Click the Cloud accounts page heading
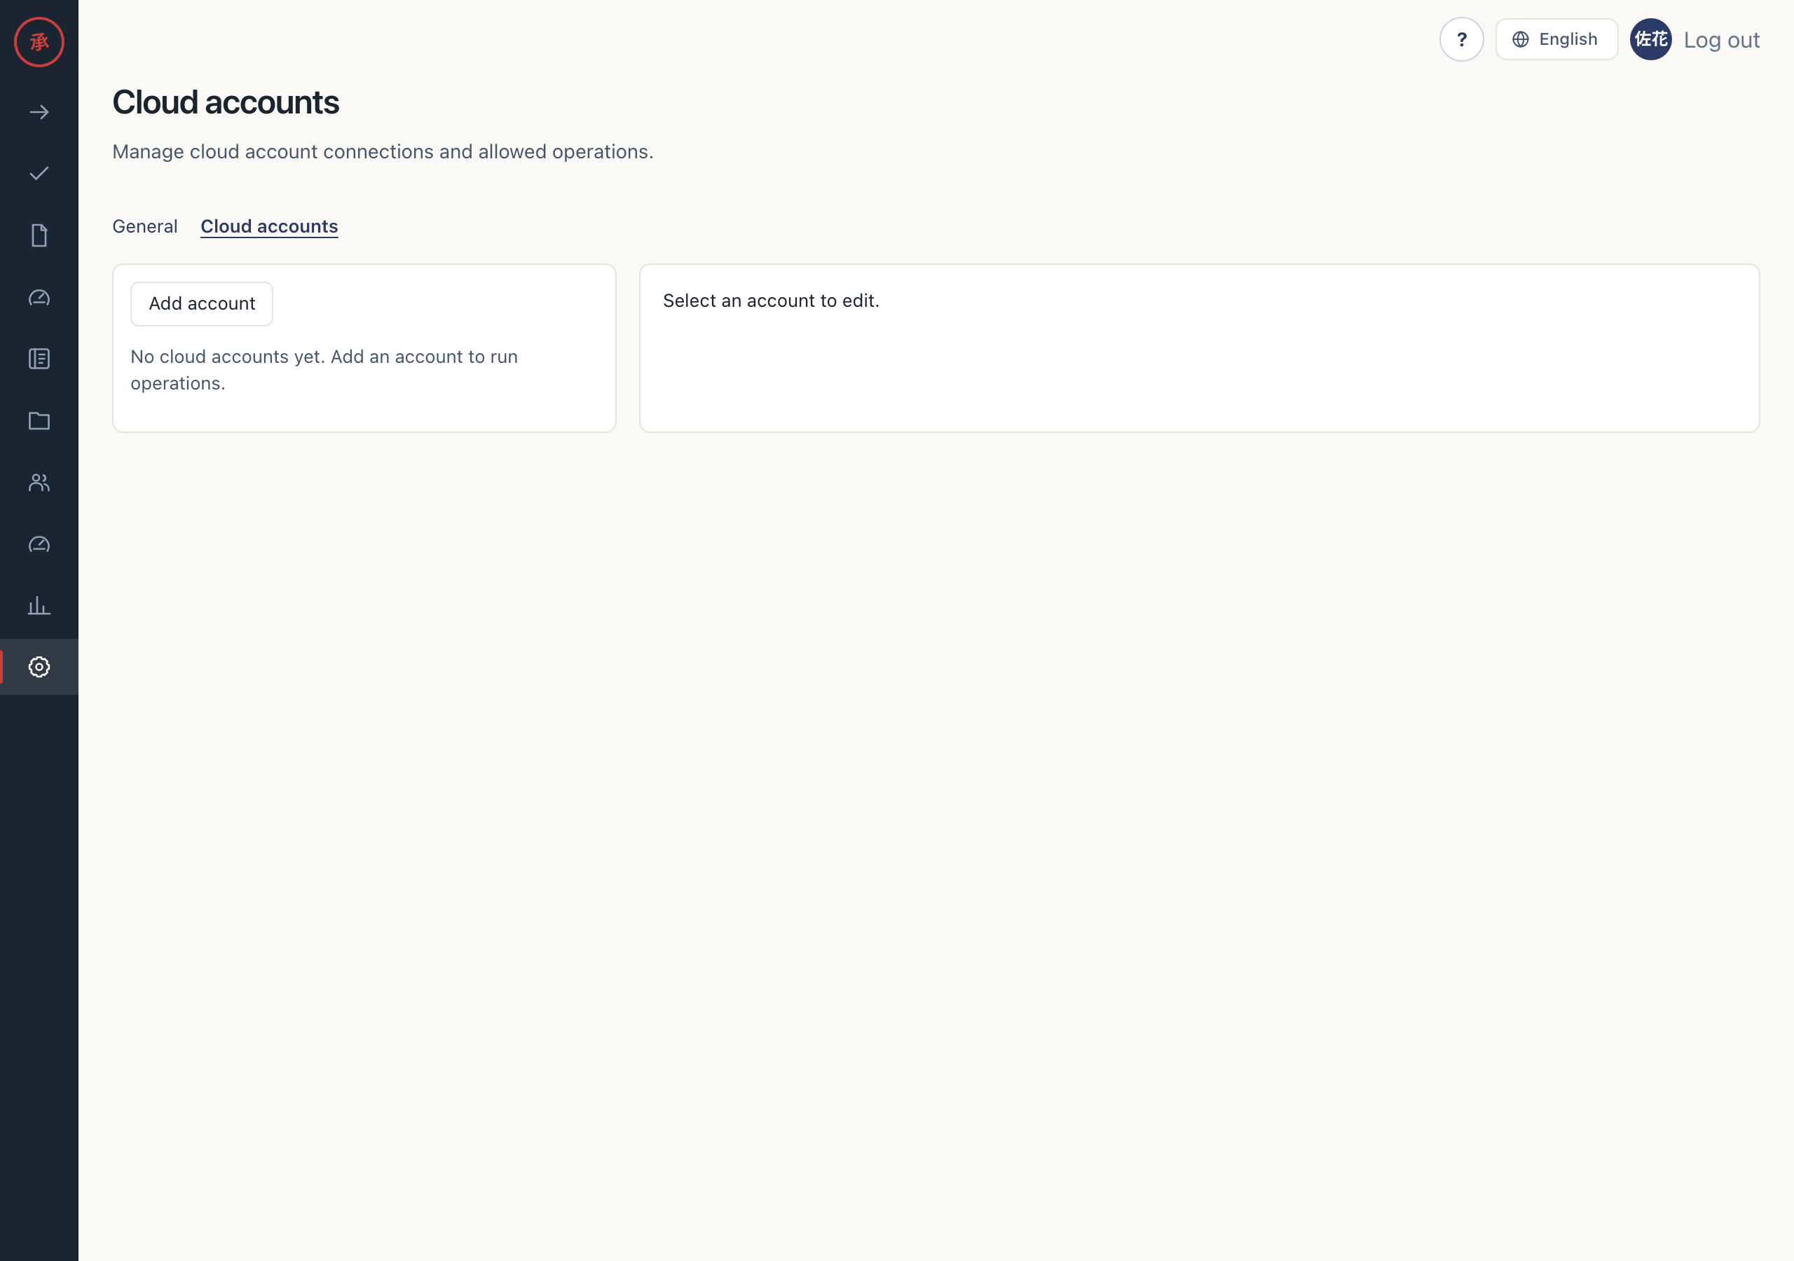Viewport: 1794px width, 1261px height. point(226,102)
